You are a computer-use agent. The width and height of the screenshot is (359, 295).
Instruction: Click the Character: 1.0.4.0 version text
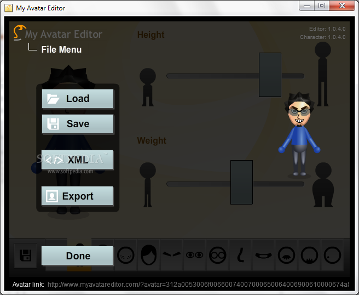point(322,37)
